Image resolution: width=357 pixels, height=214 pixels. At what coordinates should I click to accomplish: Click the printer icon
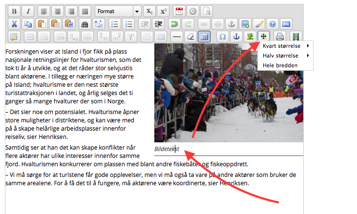point(279,36)
